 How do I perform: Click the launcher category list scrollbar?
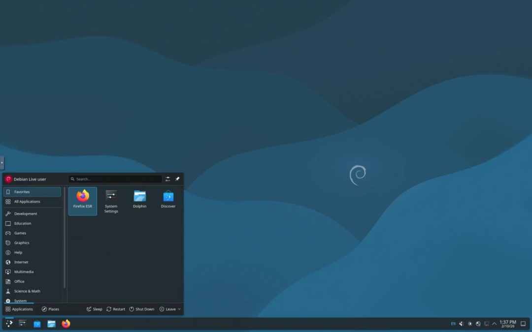click(x=64, y=237)
